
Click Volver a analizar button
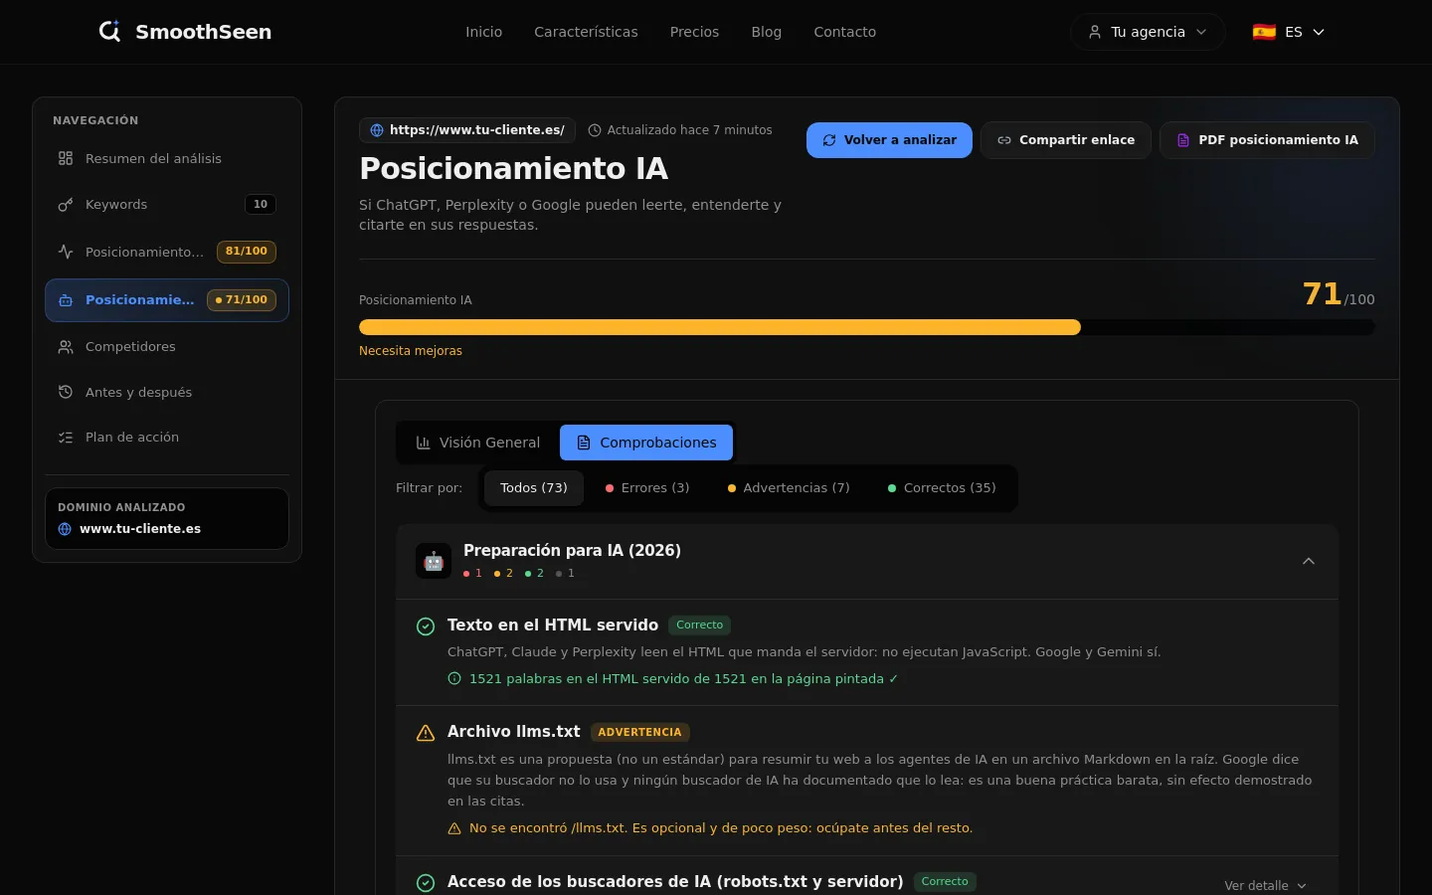click(x=889, y=140)
